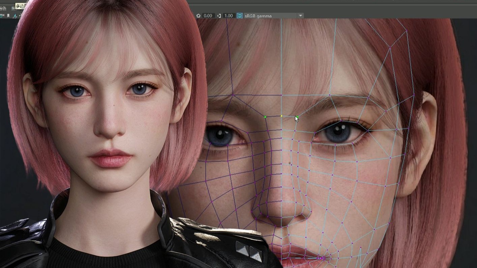The height and width of the screenshot is (268, 477).
Task: Click the exposure reset icon
Action: coord(198,16)
